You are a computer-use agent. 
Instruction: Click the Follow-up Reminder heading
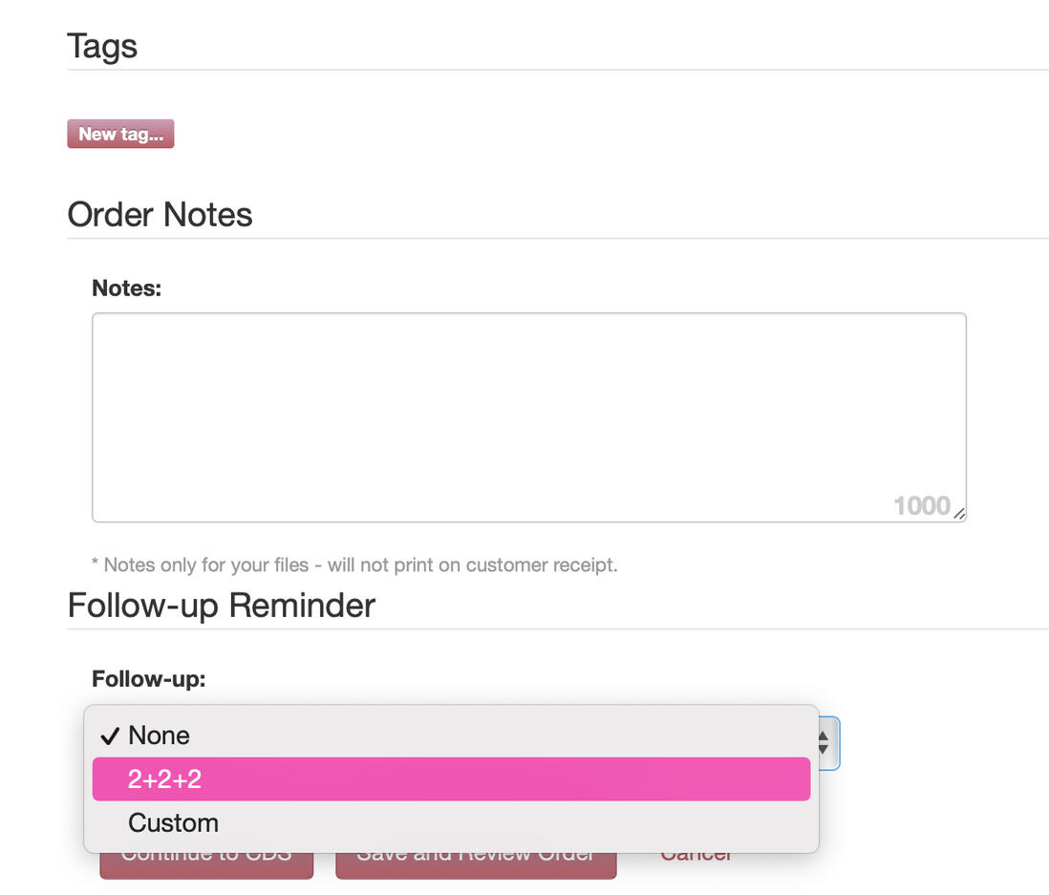(222, 606)
